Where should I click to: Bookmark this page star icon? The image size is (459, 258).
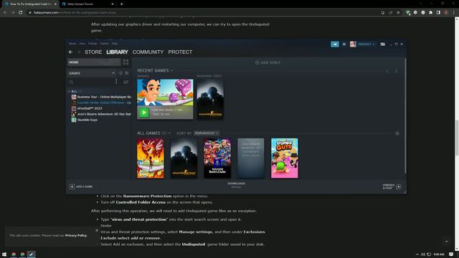[x=398, y=13]
